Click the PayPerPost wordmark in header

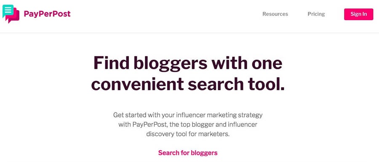tap(47, 14)
